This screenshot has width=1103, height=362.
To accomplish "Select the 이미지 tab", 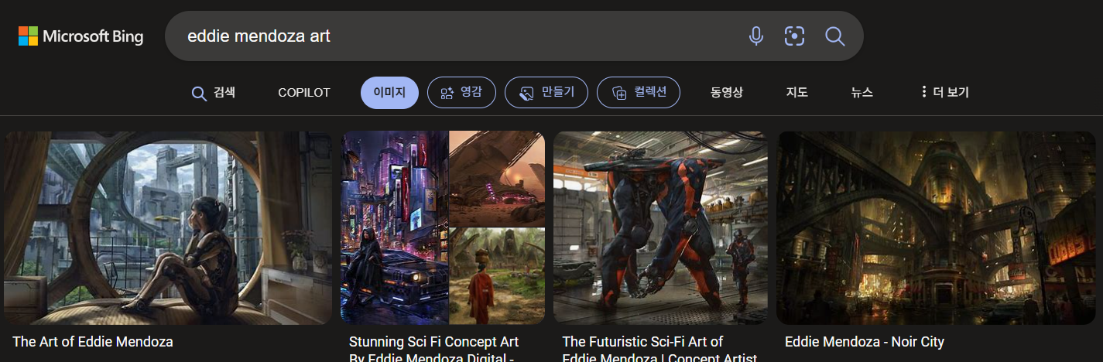I will tap(389, 93).
